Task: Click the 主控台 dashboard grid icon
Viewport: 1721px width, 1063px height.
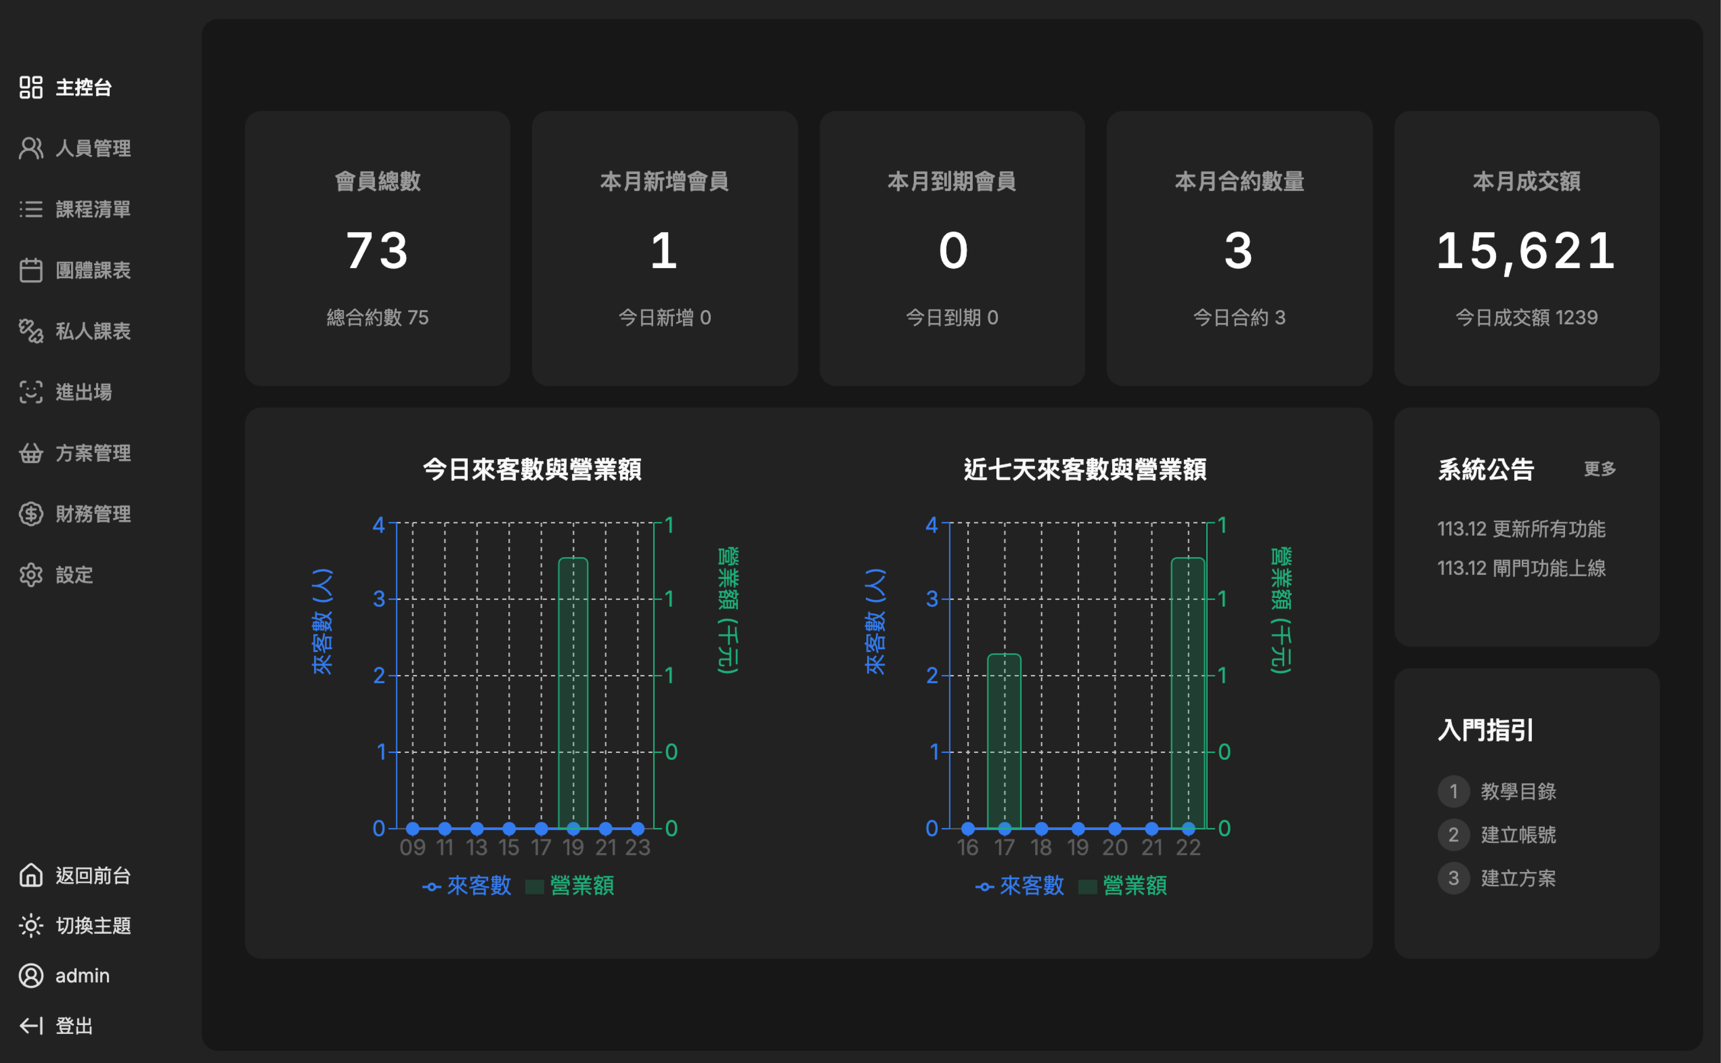Action: (x=31, y=87)
